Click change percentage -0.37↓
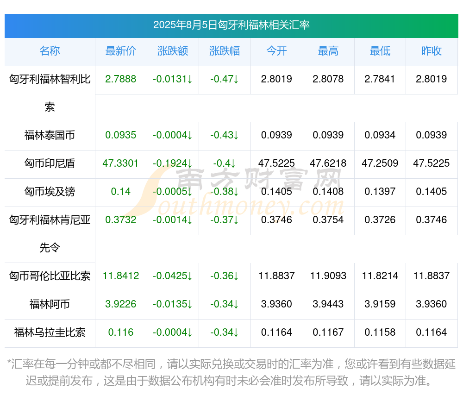Viewport: 463px width, 395px height. pos(225,219)
